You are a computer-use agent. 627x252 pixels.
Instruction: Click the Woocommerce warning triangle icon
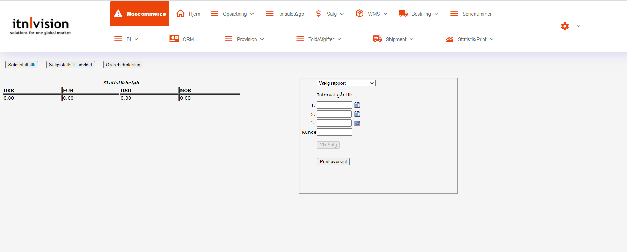point(118,14)
